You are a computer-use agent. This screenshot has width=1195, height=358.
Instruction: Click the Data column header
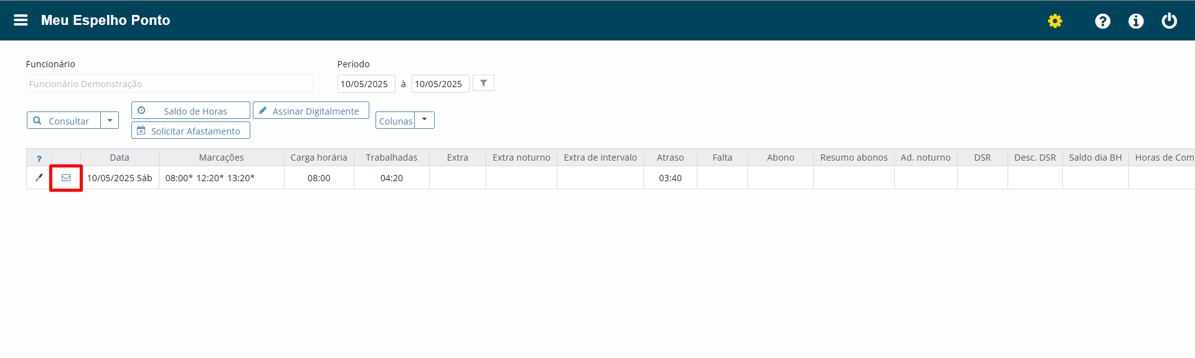(120, 158)
